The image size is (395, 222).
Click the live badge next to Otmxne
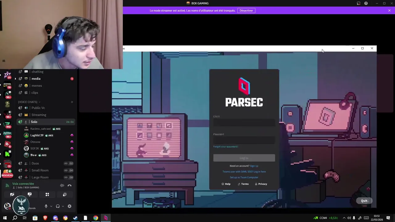72,142
